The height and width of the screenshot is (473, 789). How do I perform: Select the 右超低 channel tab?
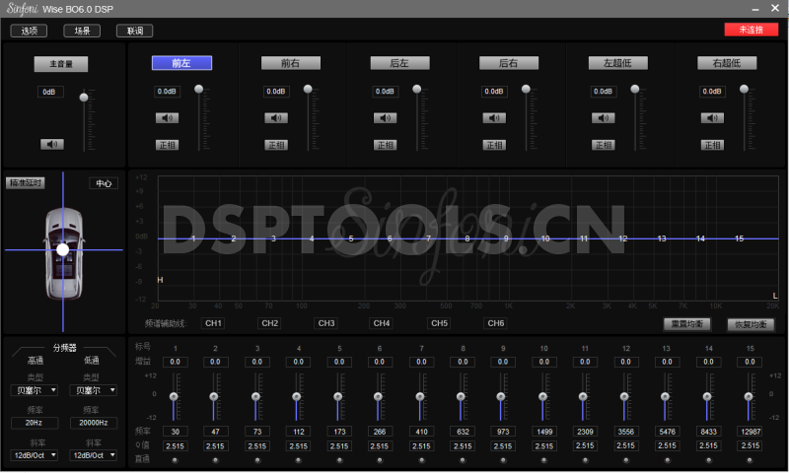(x=727, y=63)
